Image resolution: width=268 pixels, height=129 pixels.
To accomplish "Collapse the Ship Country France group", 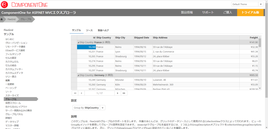I will [x=78, y=42].
